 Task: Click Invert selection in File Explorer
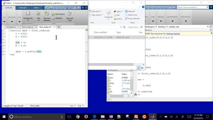point(132,19)
